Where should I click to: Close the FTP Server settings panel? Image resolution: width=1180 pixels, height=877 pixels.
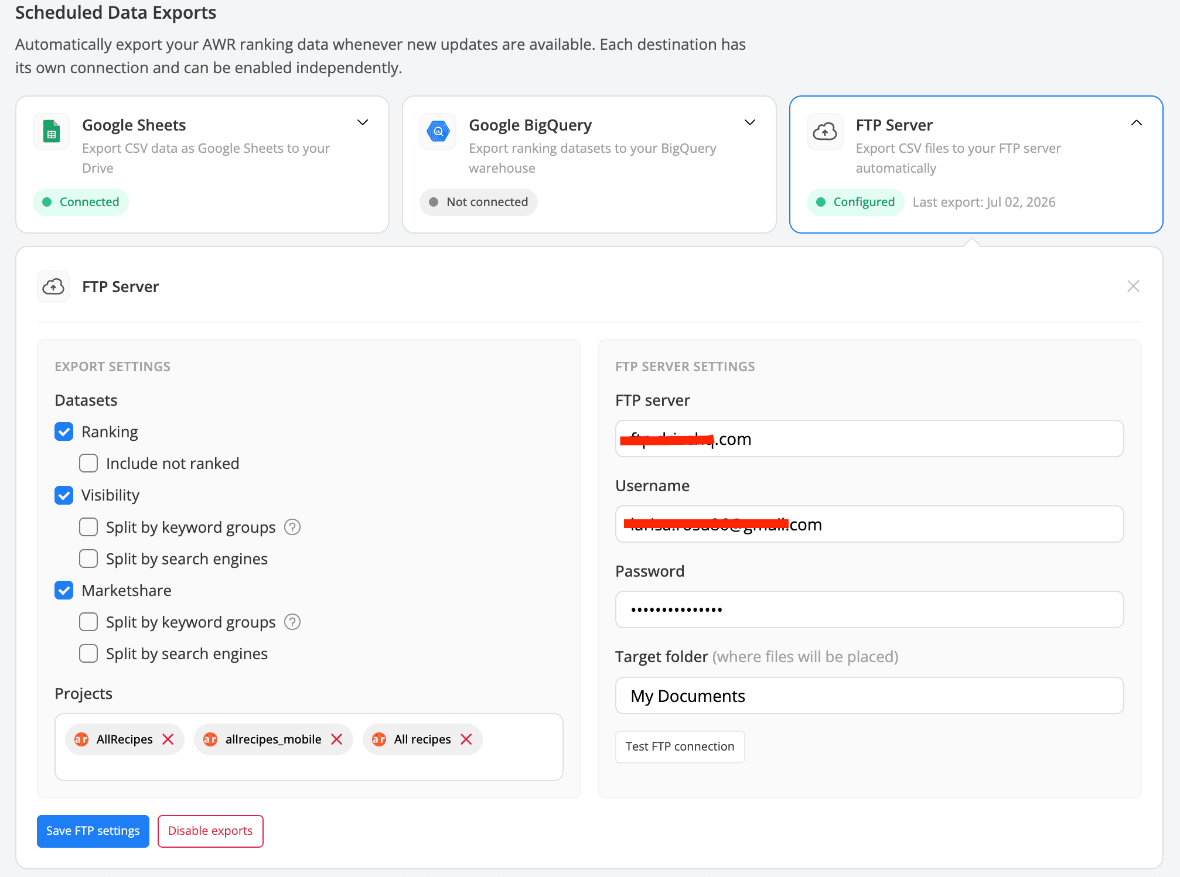pyautogui.click(x=1133, y=286)
